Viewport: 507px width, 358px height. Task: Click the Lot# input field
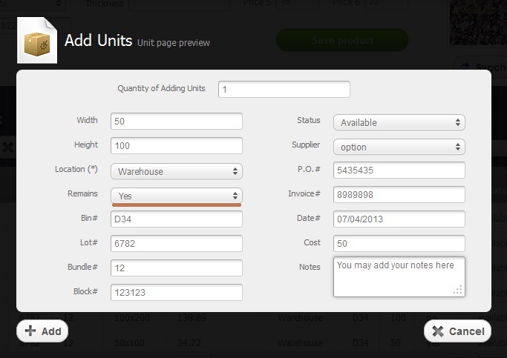click(x=177, y=244)
